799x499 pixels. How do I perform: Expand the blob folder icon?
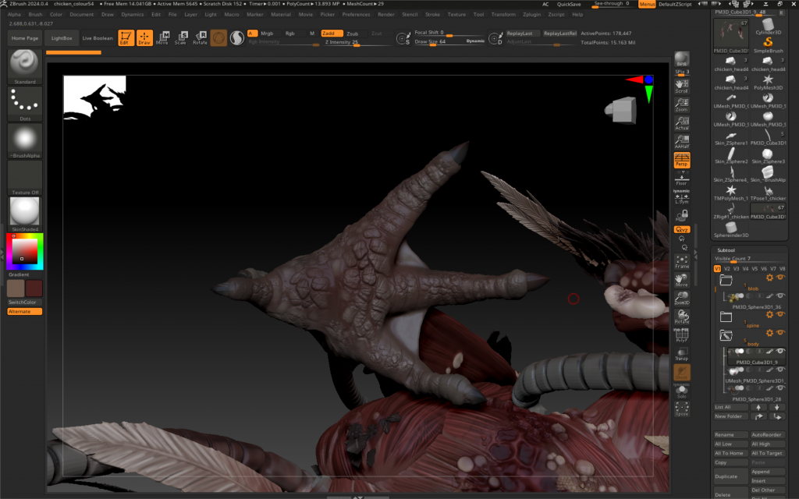point(726,278)
